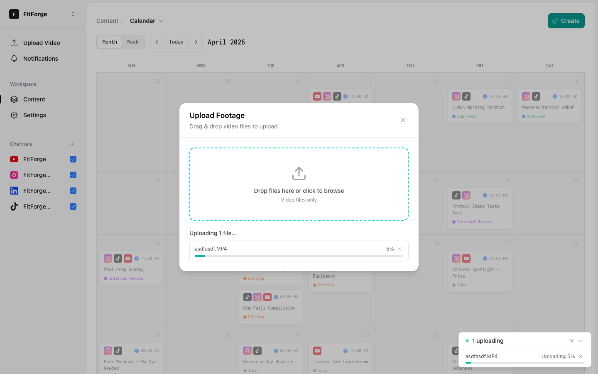Dismiss the 1 uploading toast panel

(572, 341)
